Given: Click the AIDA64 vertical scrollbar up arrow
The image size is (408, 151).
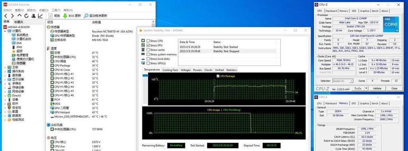Looking at the screenshot, I should click(153, 22).
